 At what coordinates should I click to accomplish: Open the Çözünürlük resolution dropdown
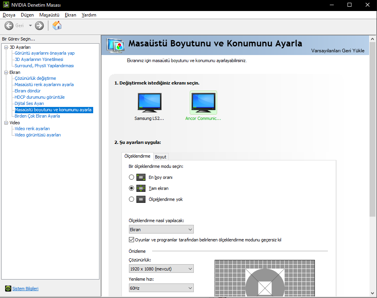[x=161, y=269]
